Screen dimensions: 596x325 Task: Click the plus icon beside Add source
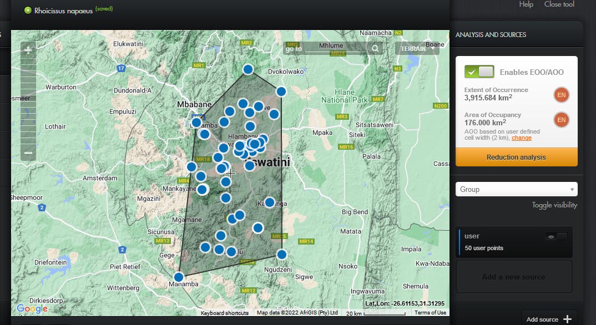(x=567, y=319)
